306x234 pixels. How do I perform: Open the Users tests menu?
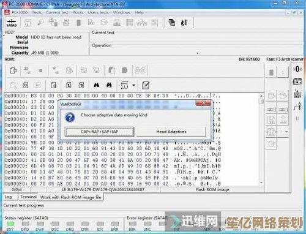pyautogui.click(x=98, y=12)
